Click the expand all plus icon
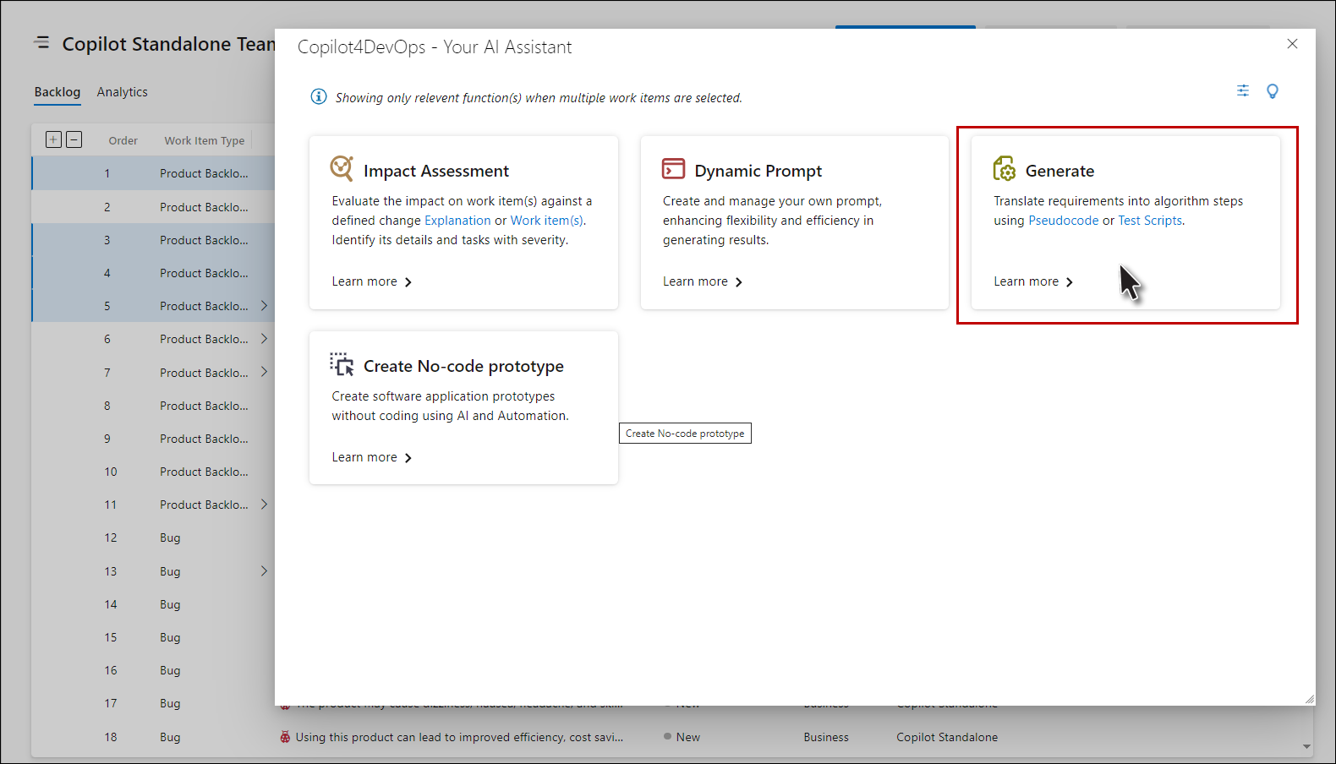Image resolution: width=1336 pixels, height=764 pixels. tap(53, 139)
